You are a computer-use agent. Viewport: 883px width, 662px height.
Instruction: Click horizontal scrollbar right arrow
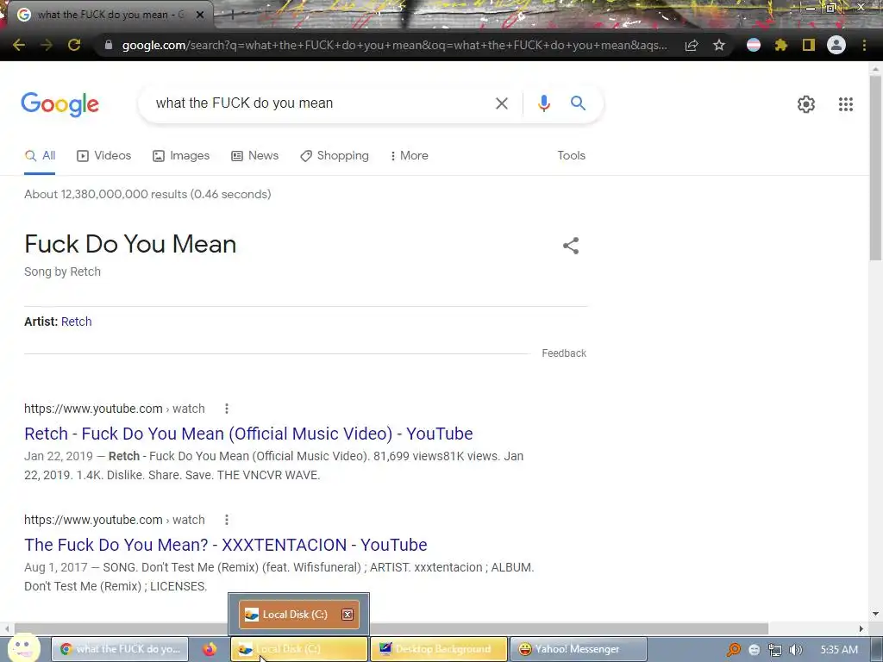pyautogui.click(x=861, y=628)
